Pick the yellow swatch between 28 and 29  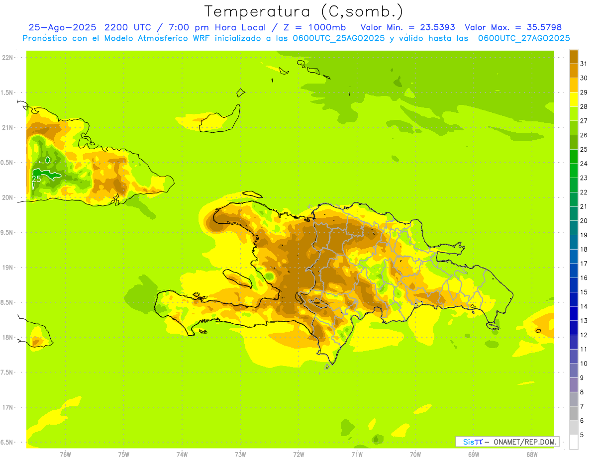pyautogui.click(x=574, y=99)
